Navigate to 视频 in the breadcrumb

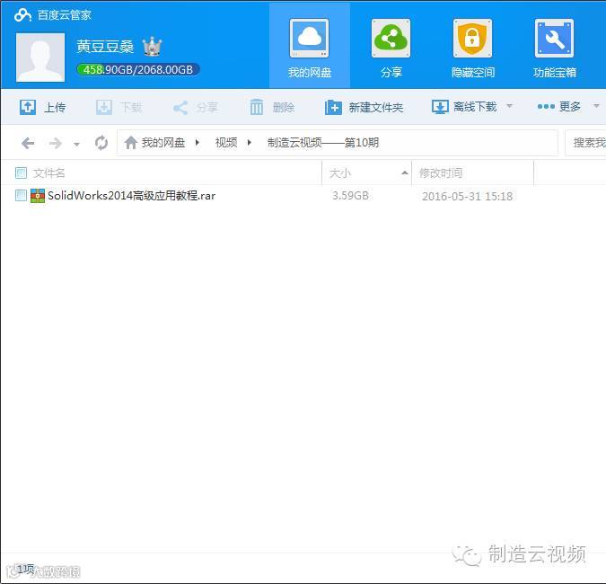pos(226,142)
